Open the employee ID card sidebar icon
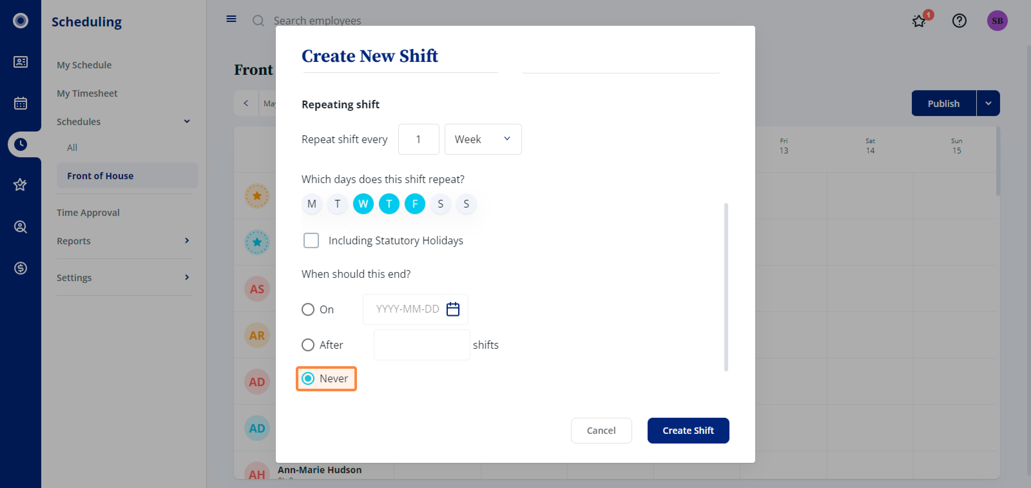This screenshot has width=1031, height=488. [20, 62]
